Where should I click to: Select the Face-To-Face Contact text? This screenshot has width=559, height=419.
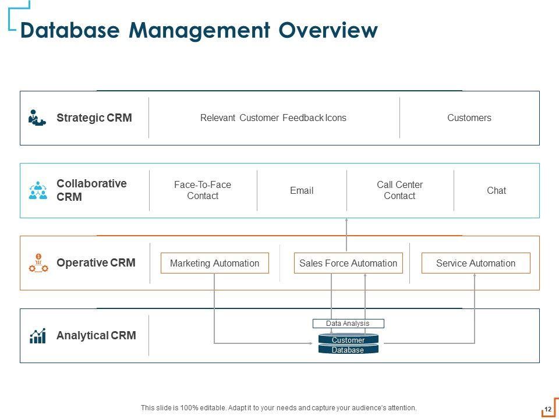coord(203,190)
